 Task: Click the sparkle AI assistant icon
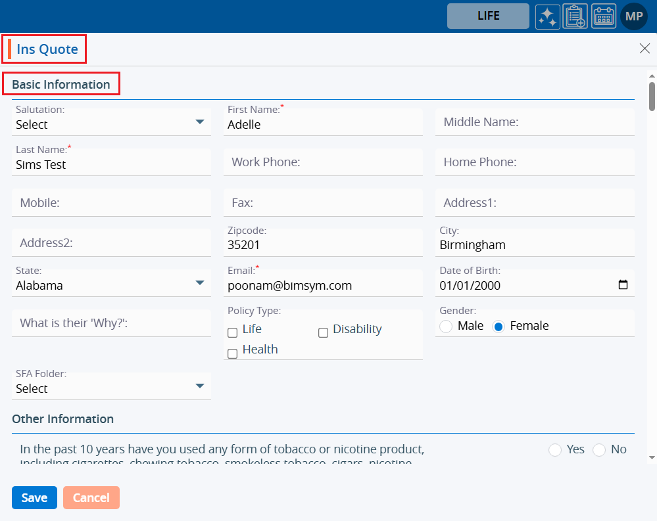click(547, 16)
